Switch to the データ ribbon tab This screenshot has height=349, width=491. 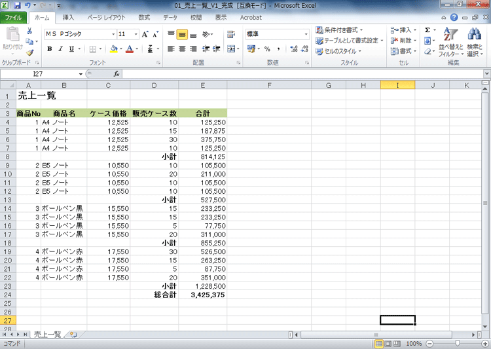[x=170, y=18]
